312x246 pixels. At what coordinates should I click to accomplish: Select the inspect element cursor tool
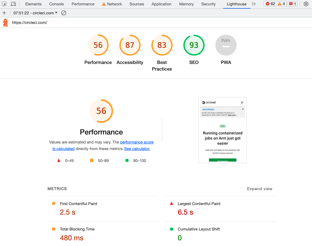[4, 4]
